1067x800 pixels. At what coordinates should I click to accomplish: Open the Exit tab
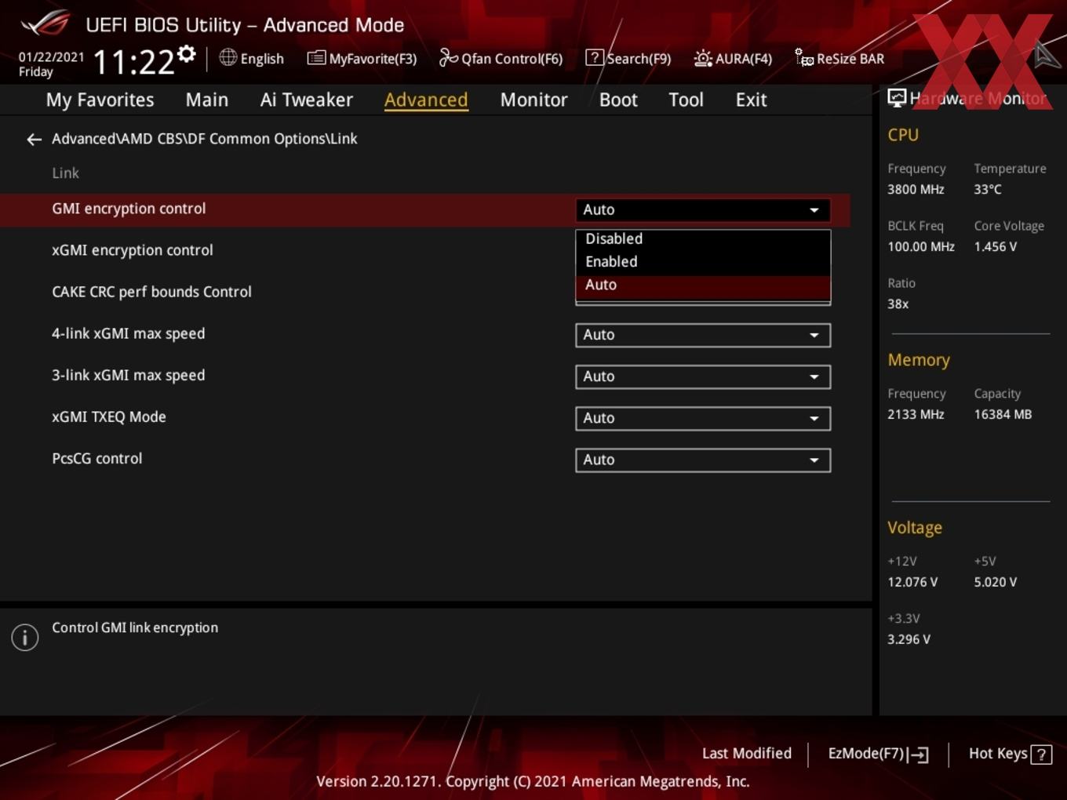751,100
